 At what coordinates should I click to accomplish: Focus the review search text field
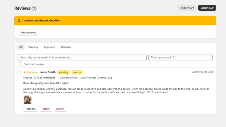coord(82,58)
